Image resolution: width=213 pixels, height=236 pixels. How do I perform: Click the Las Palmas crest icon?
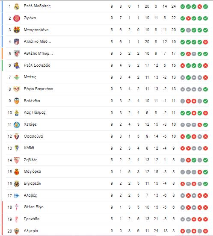pos(17,113)
